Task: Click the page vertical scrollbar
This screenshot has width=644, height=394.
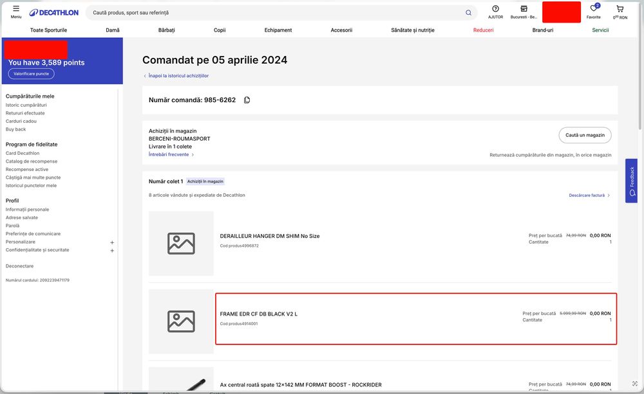Action: [641, 66]
